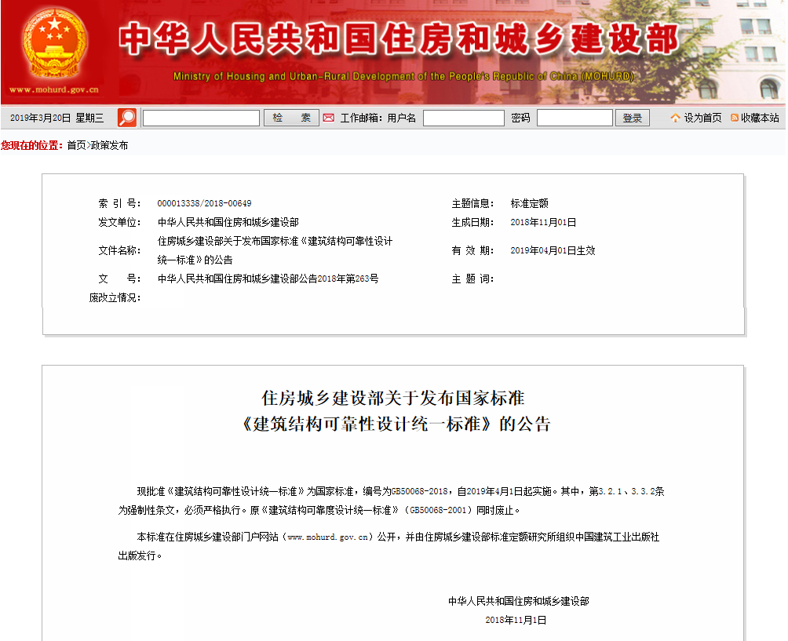788x641 pixels.
Task: Click the 主题信息 value 标准定额
Action: pyautogui.click(x=529, y=203)
